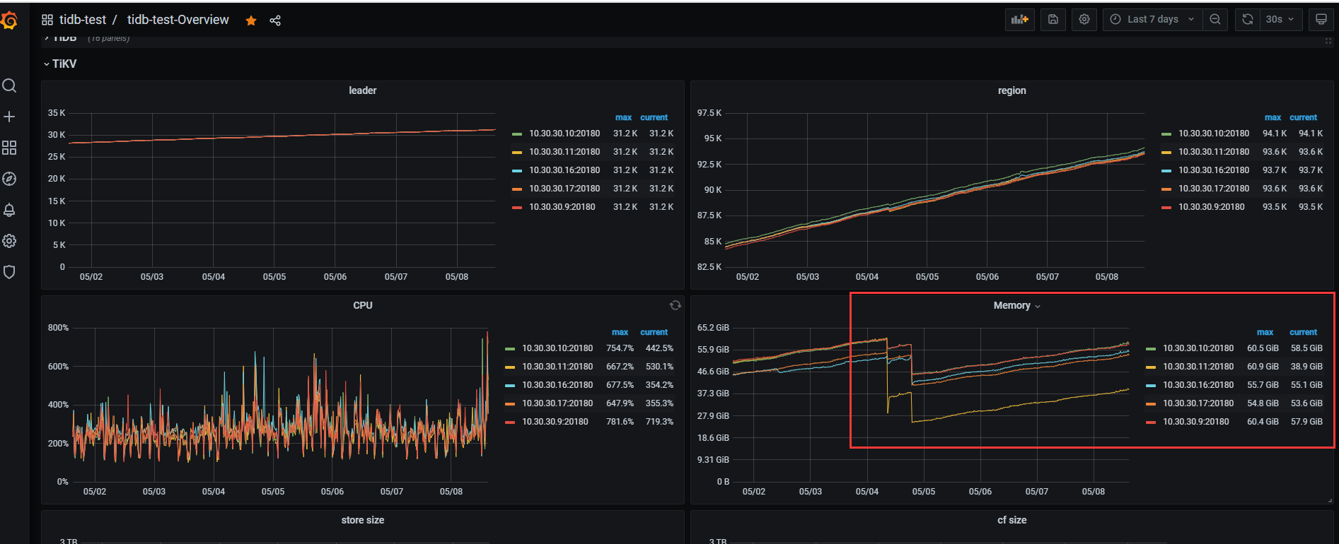This screenshot has width=1339, height=544.
Task: Click the Add panel button
Action: [1019, 20]
